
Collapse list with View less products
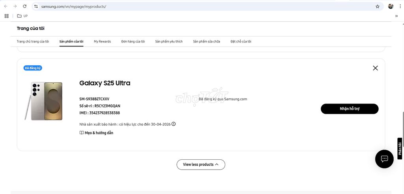tap(201, 164)
